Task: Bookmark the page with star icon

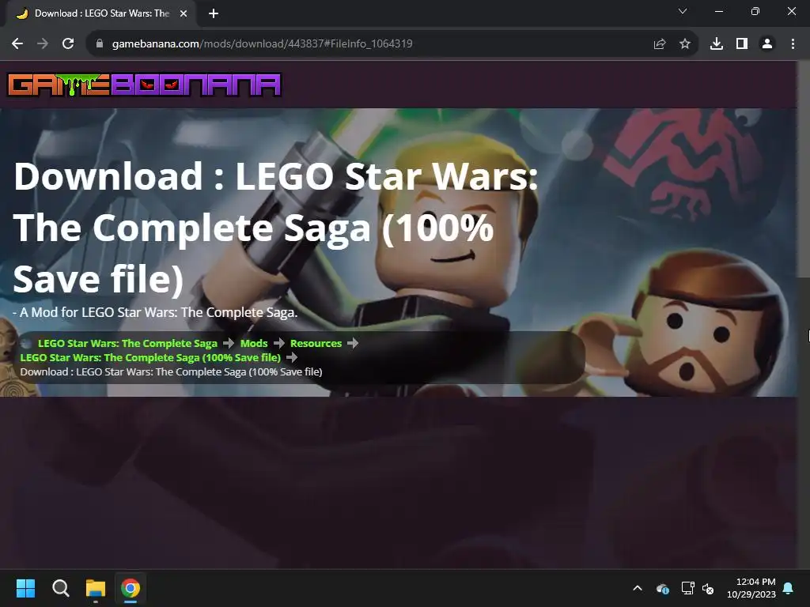Action: click(685, 44)
